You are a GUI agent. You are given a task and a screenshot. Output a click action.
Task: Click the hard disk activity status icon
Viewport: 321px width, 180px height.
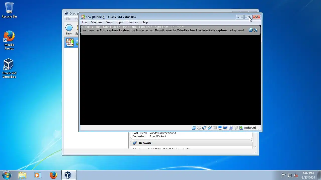(x=194, y=128)
